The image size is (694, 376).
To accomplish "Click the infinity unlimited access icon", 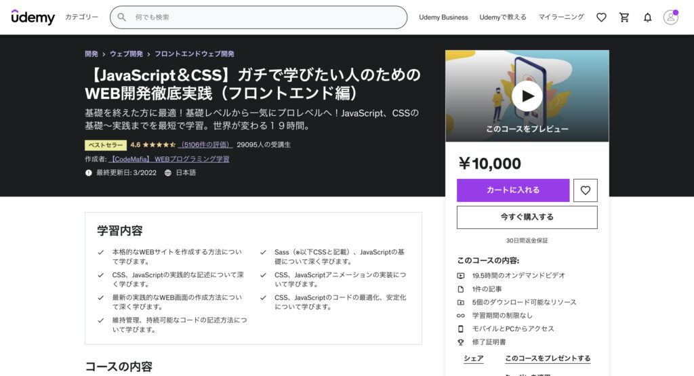I will 461,316.
